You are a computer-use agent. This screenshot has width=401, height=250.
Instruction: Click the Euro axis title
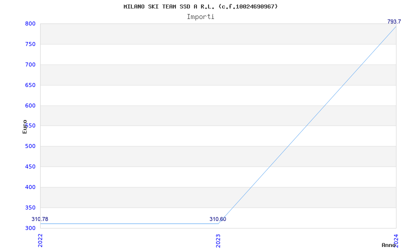(x=25, y=126)
